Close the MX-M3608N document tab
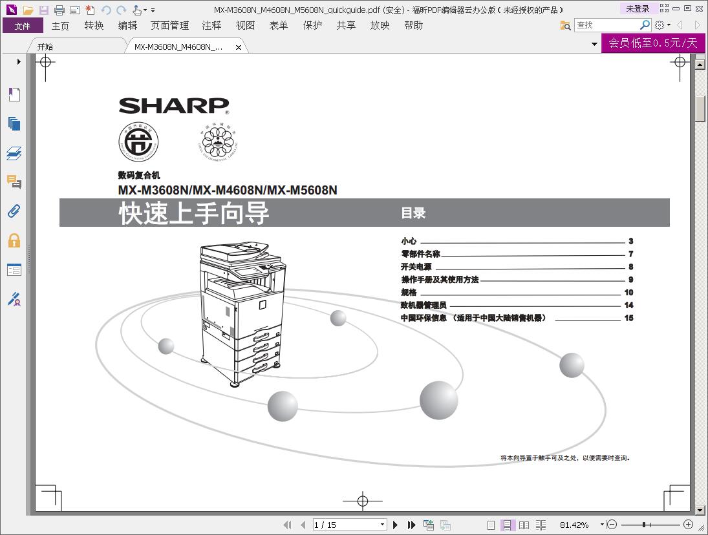708x535 pixels. pos(239,47)
